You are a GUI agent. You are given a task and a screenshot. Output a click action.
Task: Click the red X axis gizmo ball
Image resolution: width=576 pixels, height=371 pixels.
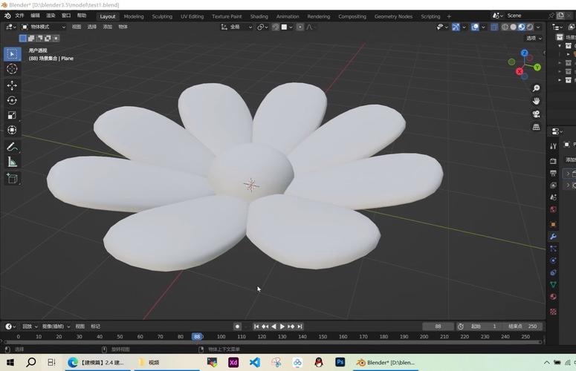(x=520, y=71)
